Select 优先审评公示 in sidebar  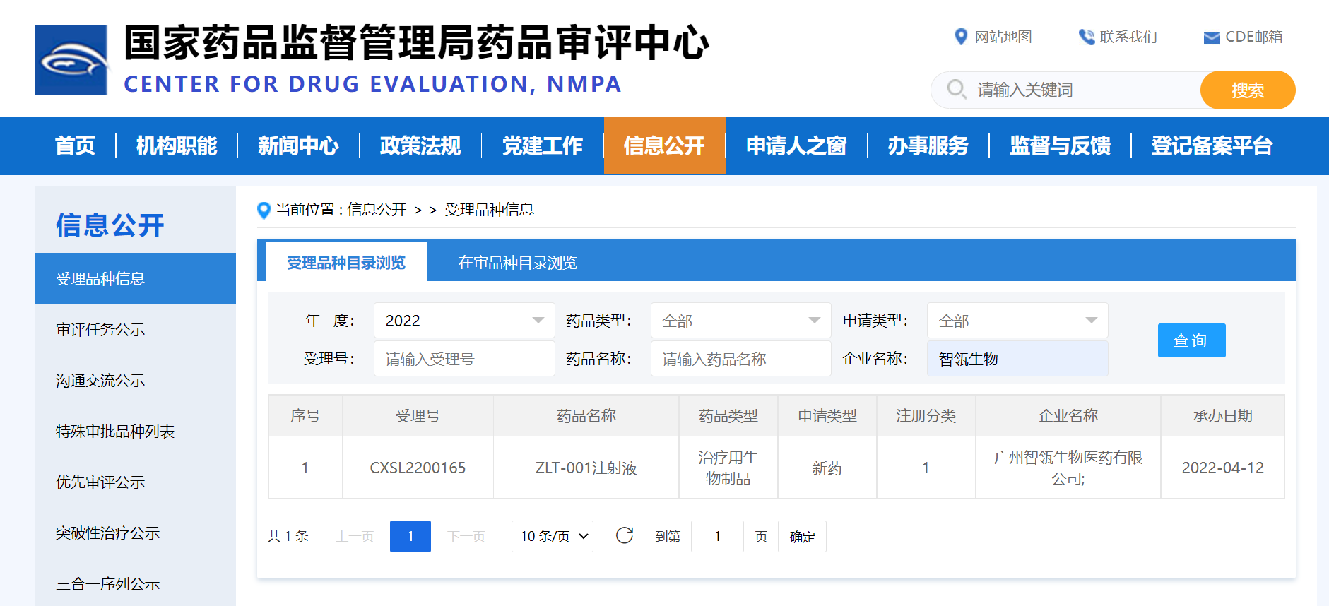point(135,482)
